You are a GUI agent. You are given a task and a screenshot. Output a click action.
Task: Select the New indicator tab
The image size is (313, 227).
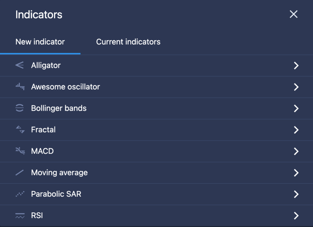point(40,42)
